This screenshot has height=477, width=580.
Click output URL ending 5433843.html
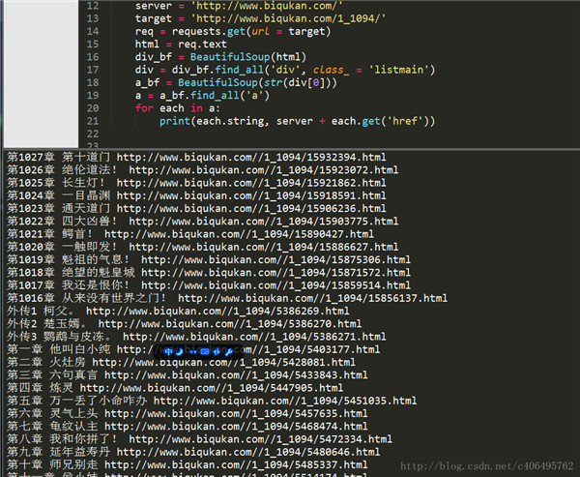pos(236,375)
